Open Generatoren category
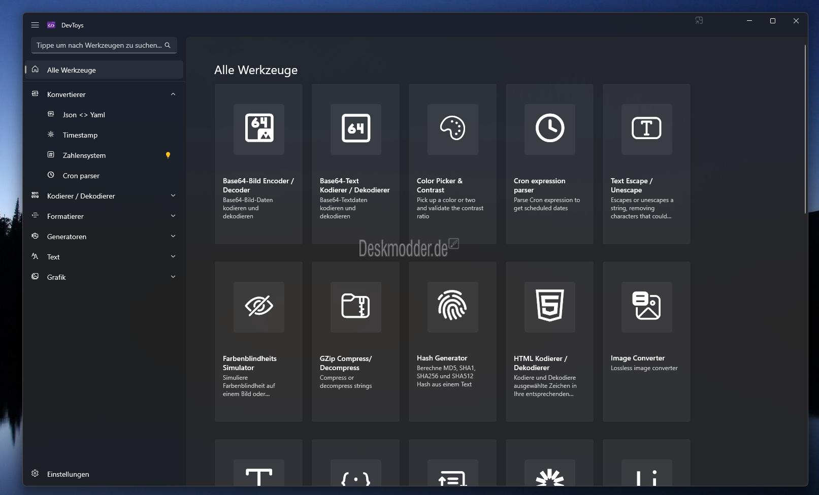Screen dimensions: 819x495 [x=104, y=237]
